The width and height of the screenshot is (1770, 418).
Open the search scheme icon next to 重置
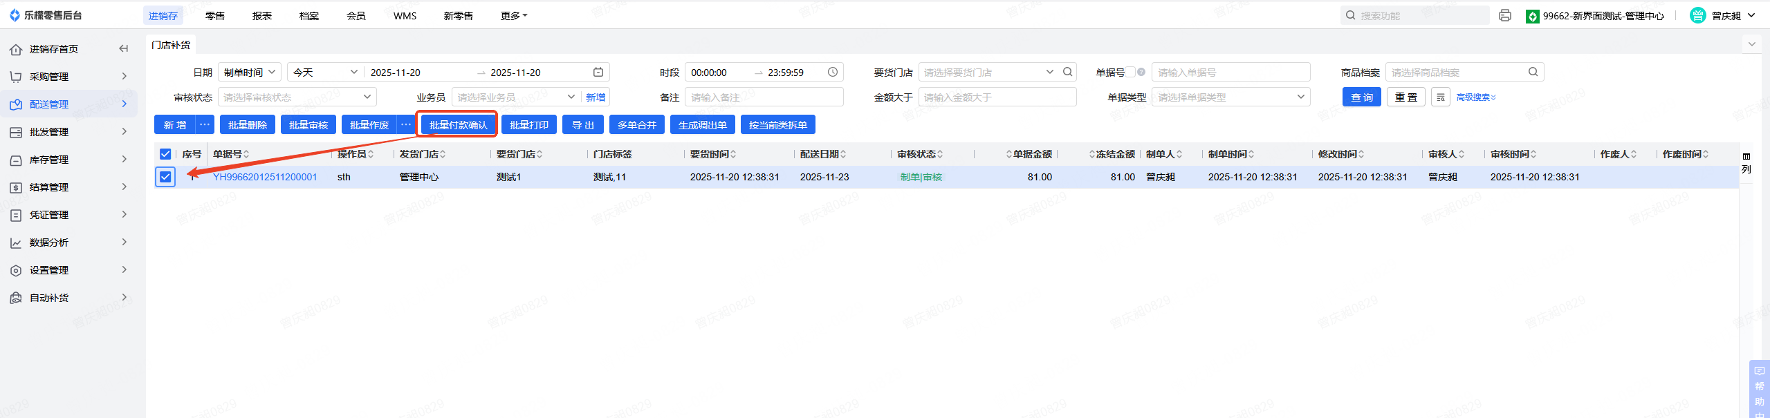point(1441,97)
